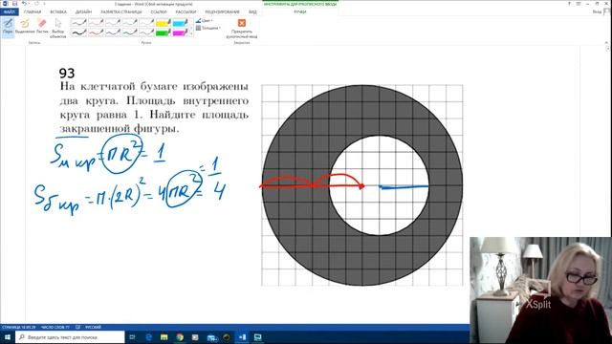Pick the yellow highlighter pen
This screenshot has height=344, width=612.
(x=164, y=23)
